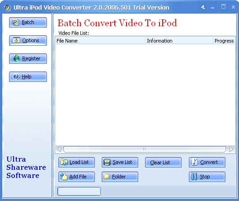Load a saved list with Load List

[x=76, y=162]
